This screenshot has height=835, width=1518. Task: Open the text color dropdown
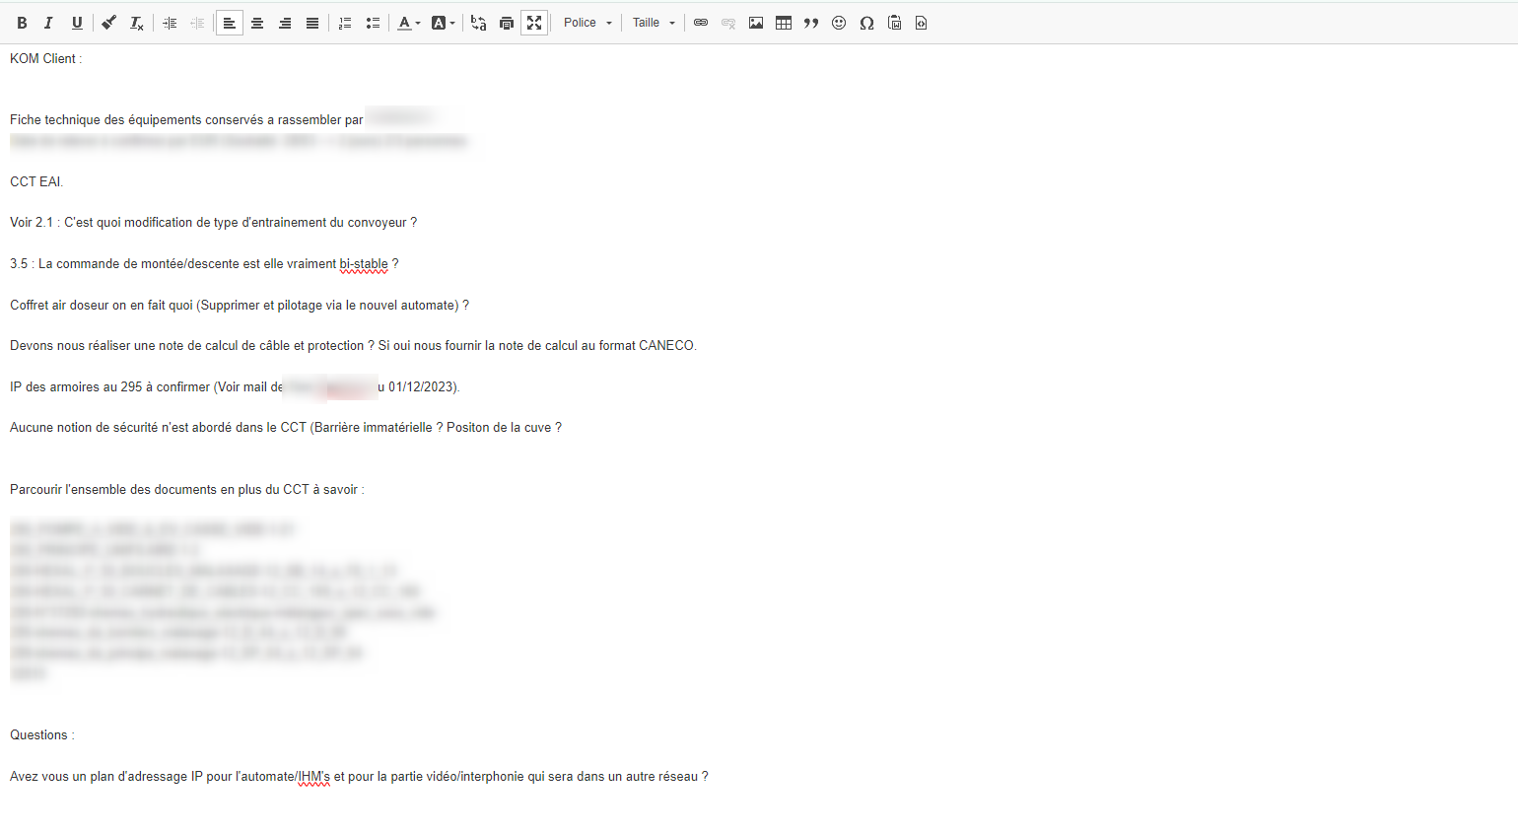tap(408, 23)
